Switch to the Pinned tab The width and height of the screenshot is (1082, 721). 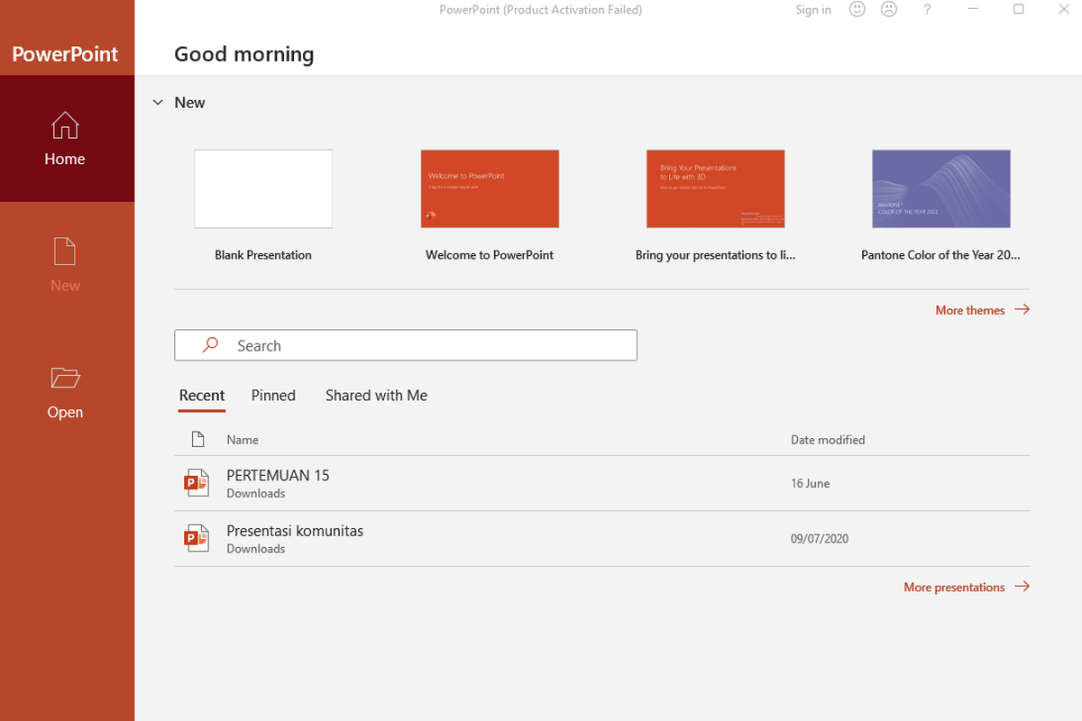[272, 395]
